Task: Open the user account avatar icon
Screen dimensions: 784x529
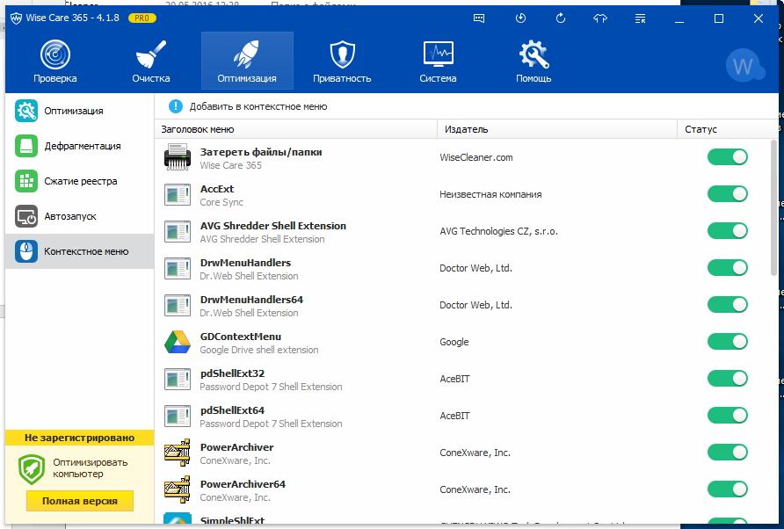Action: 744,66
